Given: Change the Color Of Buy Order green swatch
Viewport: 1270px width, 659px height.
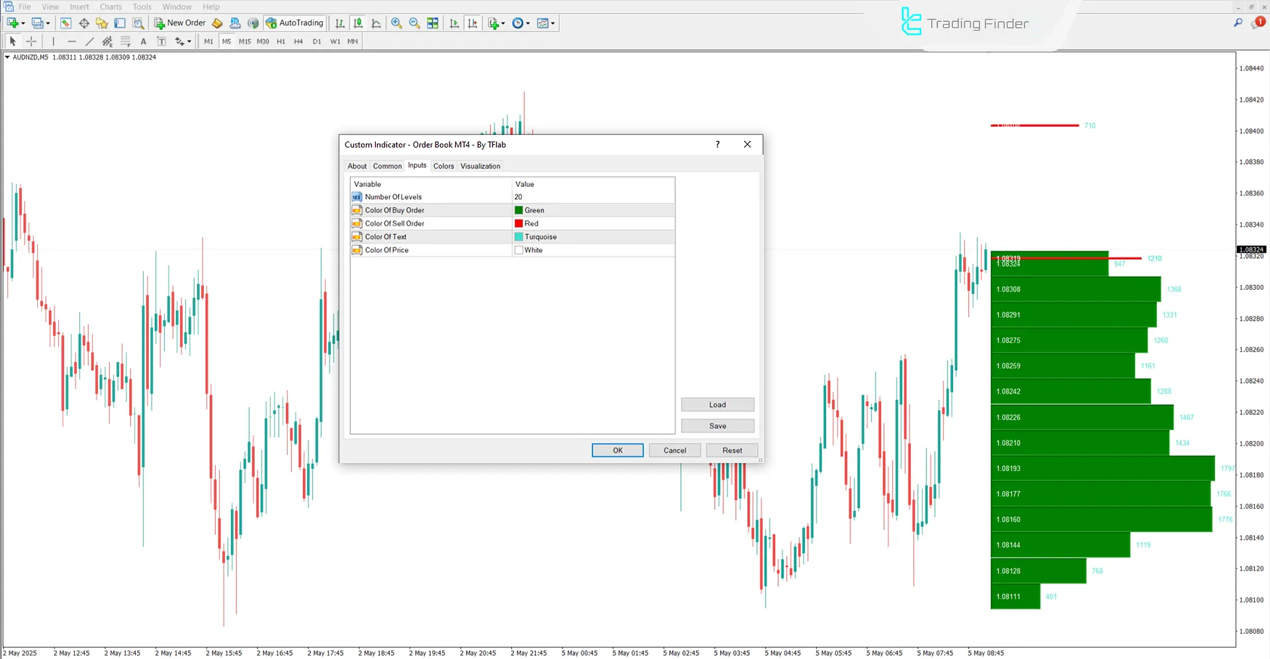Looking at the screenshot, I should [519, 210].
